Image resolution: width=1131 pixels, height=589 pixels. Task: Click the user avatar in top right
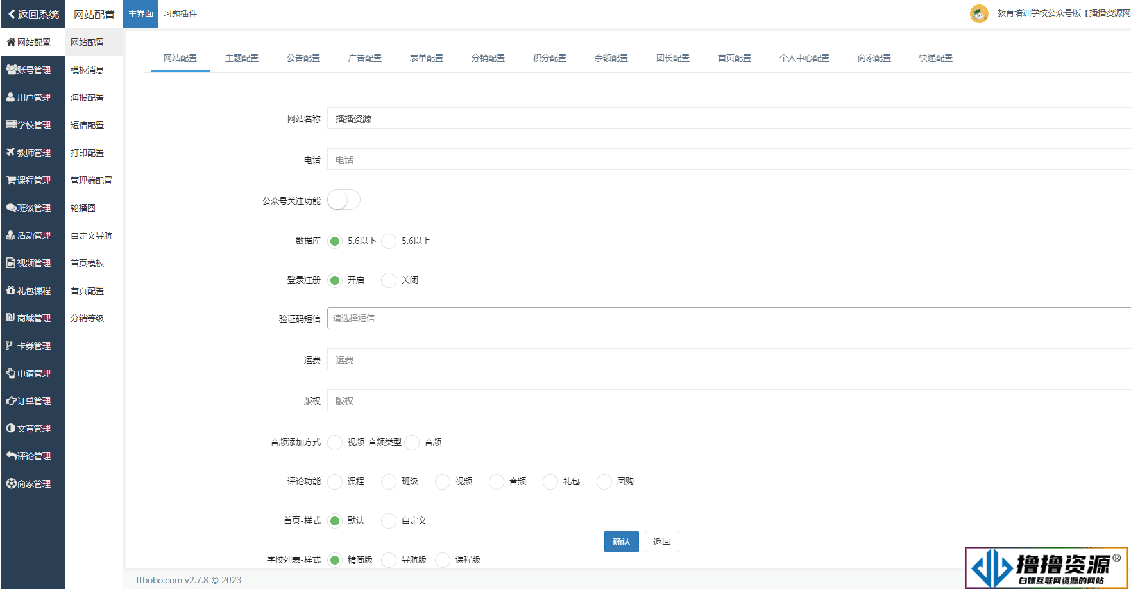coord(979,13)
